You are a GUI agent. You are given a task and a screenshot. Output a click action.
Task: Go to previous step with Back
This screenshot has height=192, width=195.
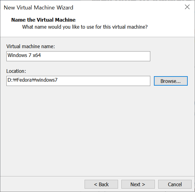point(101,184)
